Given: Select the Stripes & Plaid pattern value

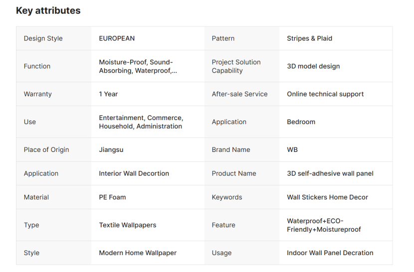Looking at the screenshot, I should (x=309, y=38).
